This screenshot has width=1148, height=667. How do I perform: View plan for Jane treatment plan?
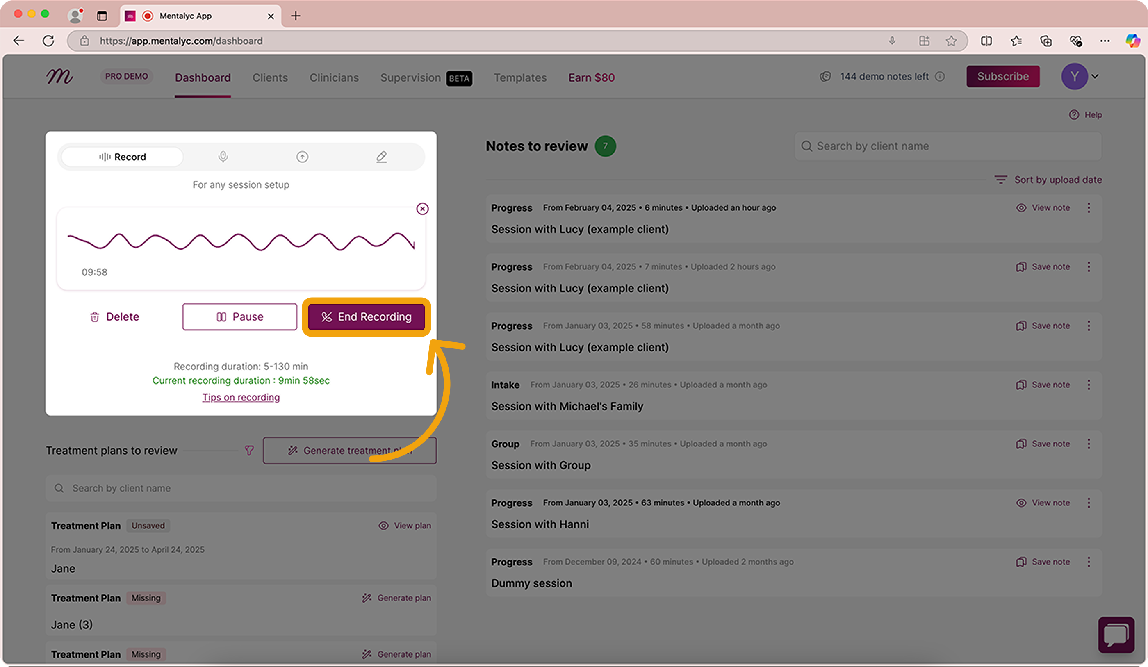pyautogui.click(x=405, y=526)
